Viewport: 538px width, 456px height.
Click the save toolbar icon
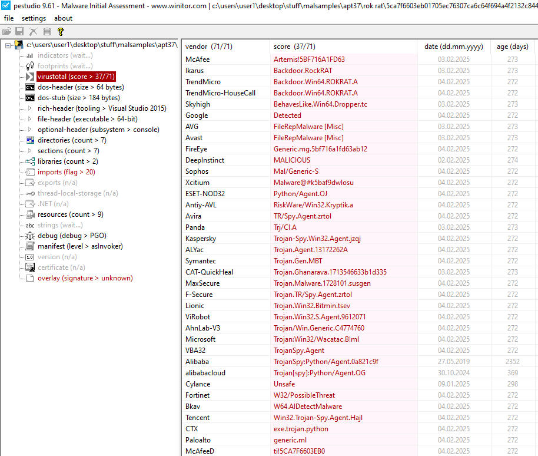pos(19,32)
